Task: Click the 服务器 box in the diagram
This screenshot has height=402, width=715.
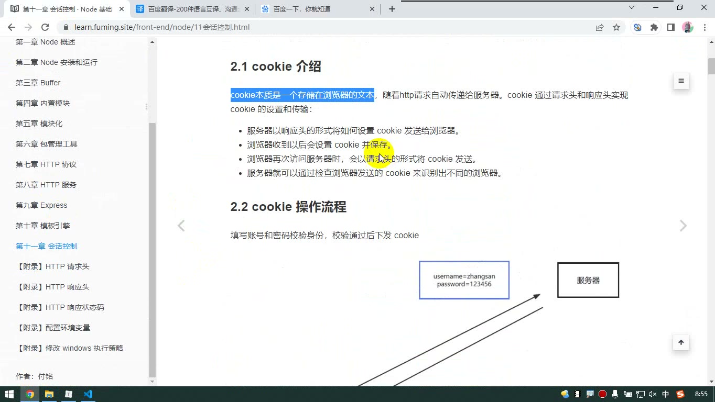Action: tap(588, 280)
